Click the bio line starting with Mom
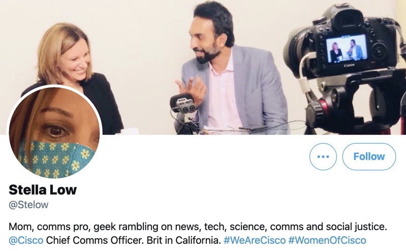The height and width of the screenshot is (251, 406). tap(198, 227)
